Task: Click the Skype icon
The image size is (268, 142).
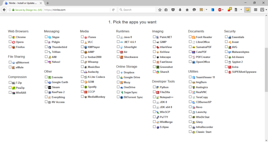Action: coord(50,37)
